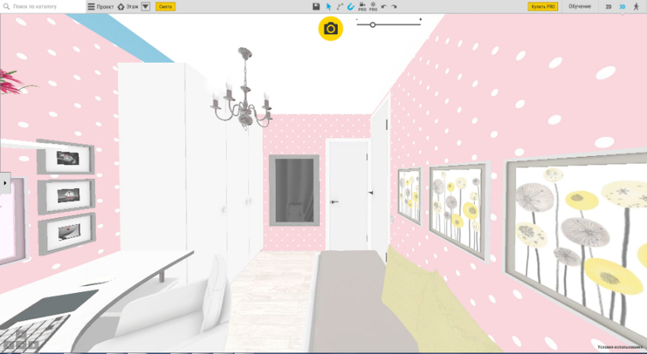Toggle the magnet snap tool
The height and width of the screenshot is (354, 647).
[350, 7]
